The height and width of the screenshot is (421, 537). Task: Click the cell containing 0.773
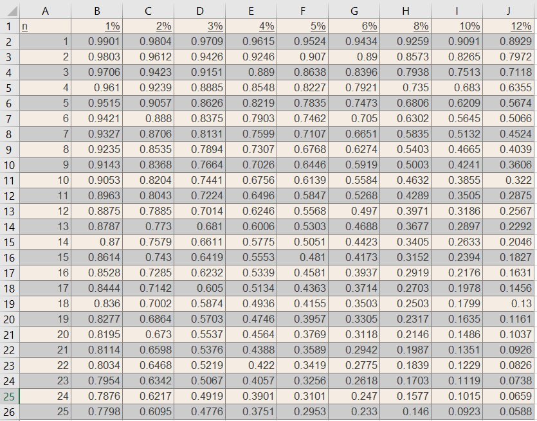click(148, 228)
